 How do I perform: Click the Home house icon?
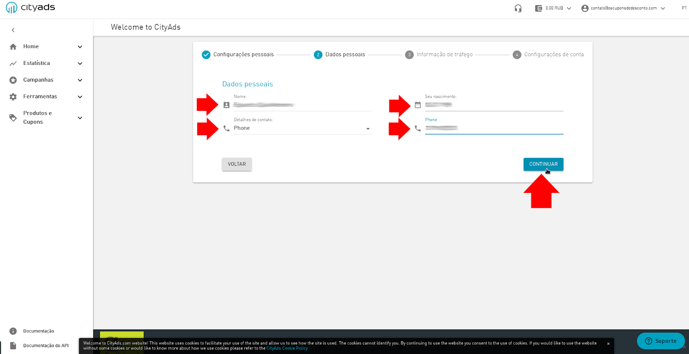pos(13,46)
